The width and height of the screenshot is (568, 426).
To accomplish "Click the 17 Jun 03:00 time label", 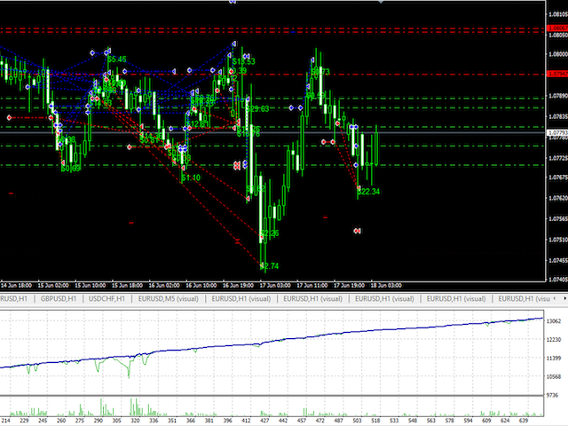I will 275,286.
